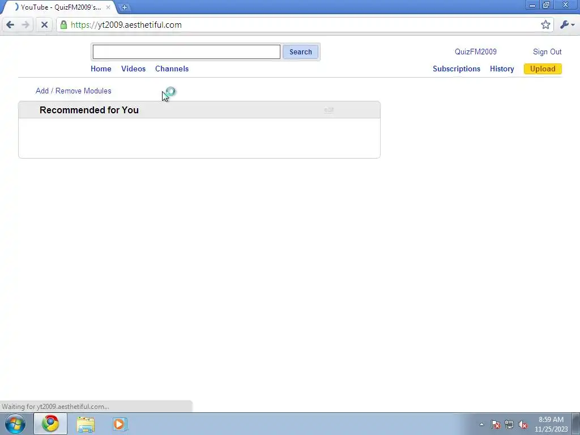Click the muted volume speaker tray icon
The width and height of the screenshot is (580, 435).
(x=523, y=424)
